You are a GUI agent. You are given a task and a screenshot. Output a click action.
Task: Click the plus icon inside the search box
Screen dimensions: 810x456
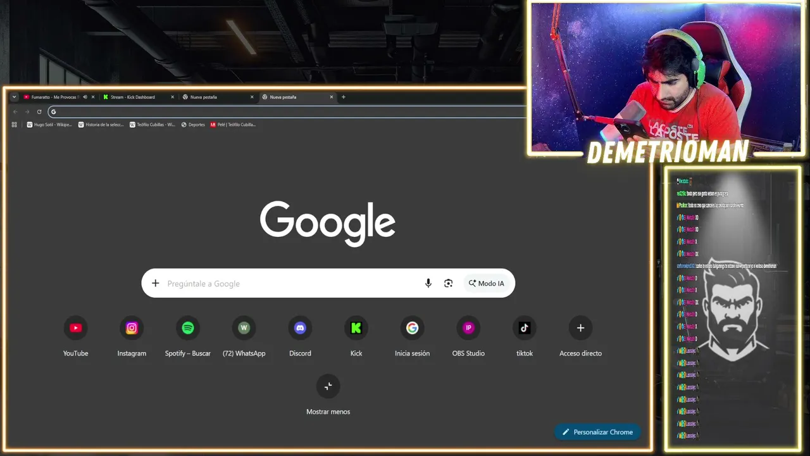[155, 283]
